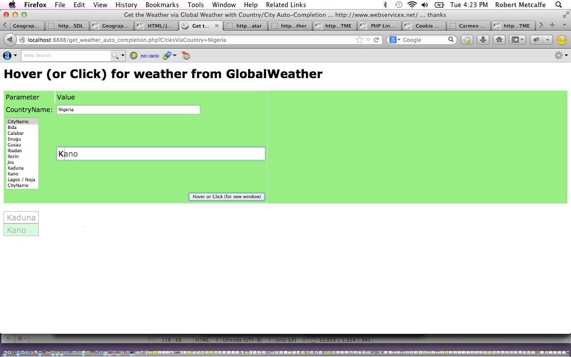Click the search magnifier in the Google box
This screenshot has height=357, width=571.
point(451,40)
